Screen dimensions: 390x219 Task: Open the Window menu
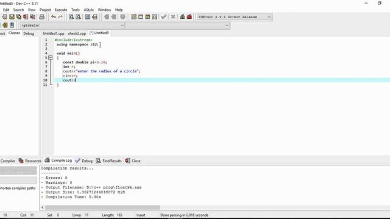(x=104, y=10)
